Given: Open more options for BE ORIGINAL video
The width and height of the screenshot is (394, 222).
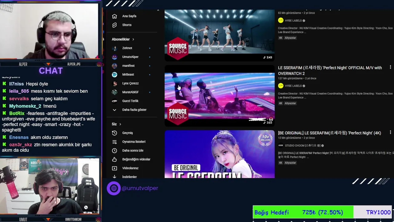Looking at the screenshot, I should tap(390, 132).
